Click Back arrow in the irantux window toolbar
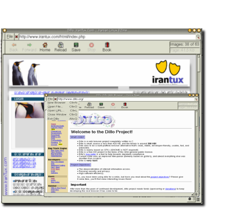Screen dimensions: 240x209 click(x=14, y=45)
